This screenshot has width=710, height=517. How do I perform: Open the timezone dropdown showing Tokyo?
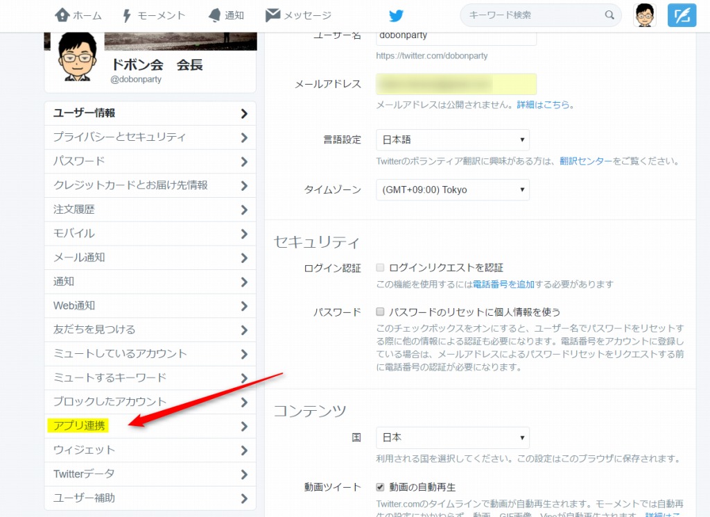(x=452, y=190)
